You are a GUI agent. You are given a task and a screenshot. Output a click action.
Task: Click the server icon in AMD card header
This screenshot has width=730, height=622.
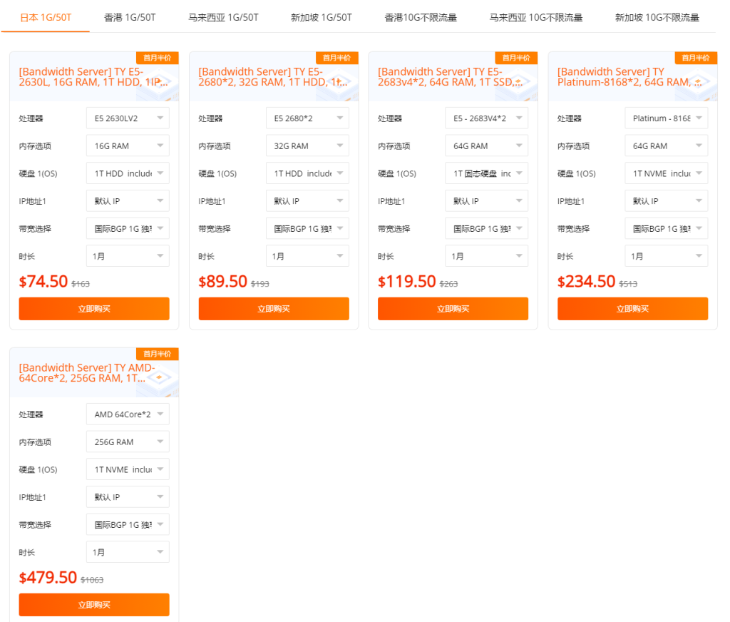point(160,377)
